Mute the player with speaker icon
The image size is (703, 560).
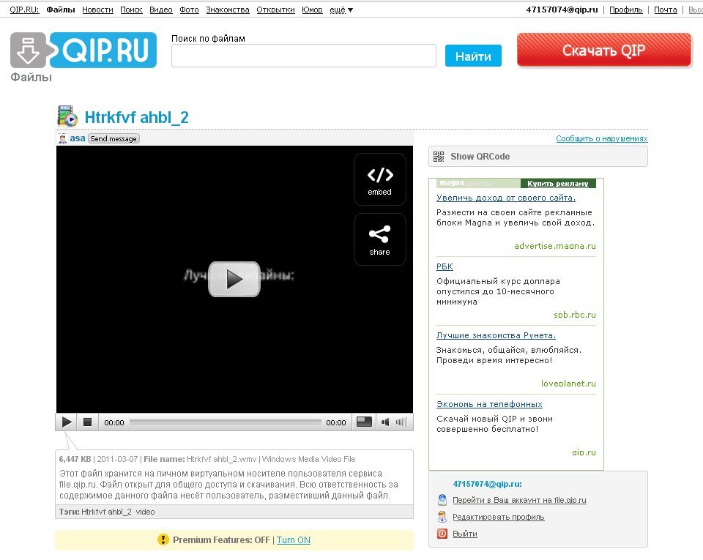tap(385, 422)
